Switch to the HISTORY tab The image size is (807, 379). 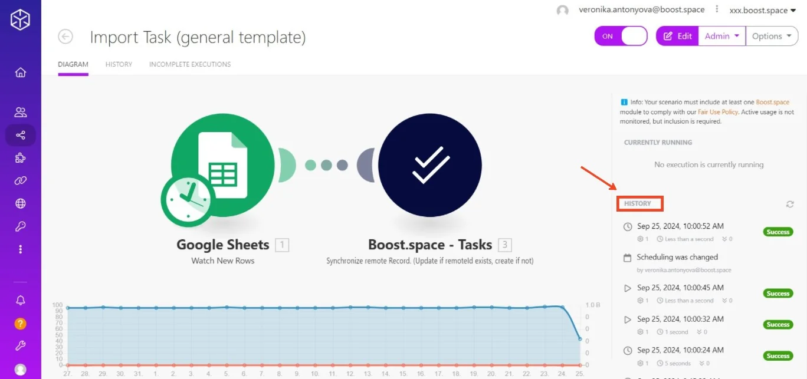pyautogui.click(x=119, y=64)
